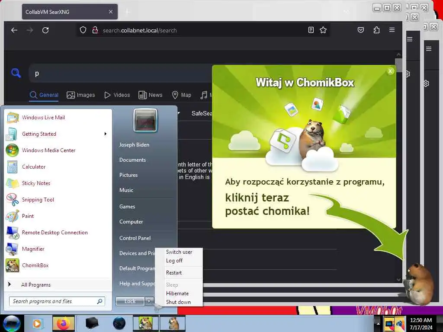Choose Hibernate from the power menu

tap(177, 294)
